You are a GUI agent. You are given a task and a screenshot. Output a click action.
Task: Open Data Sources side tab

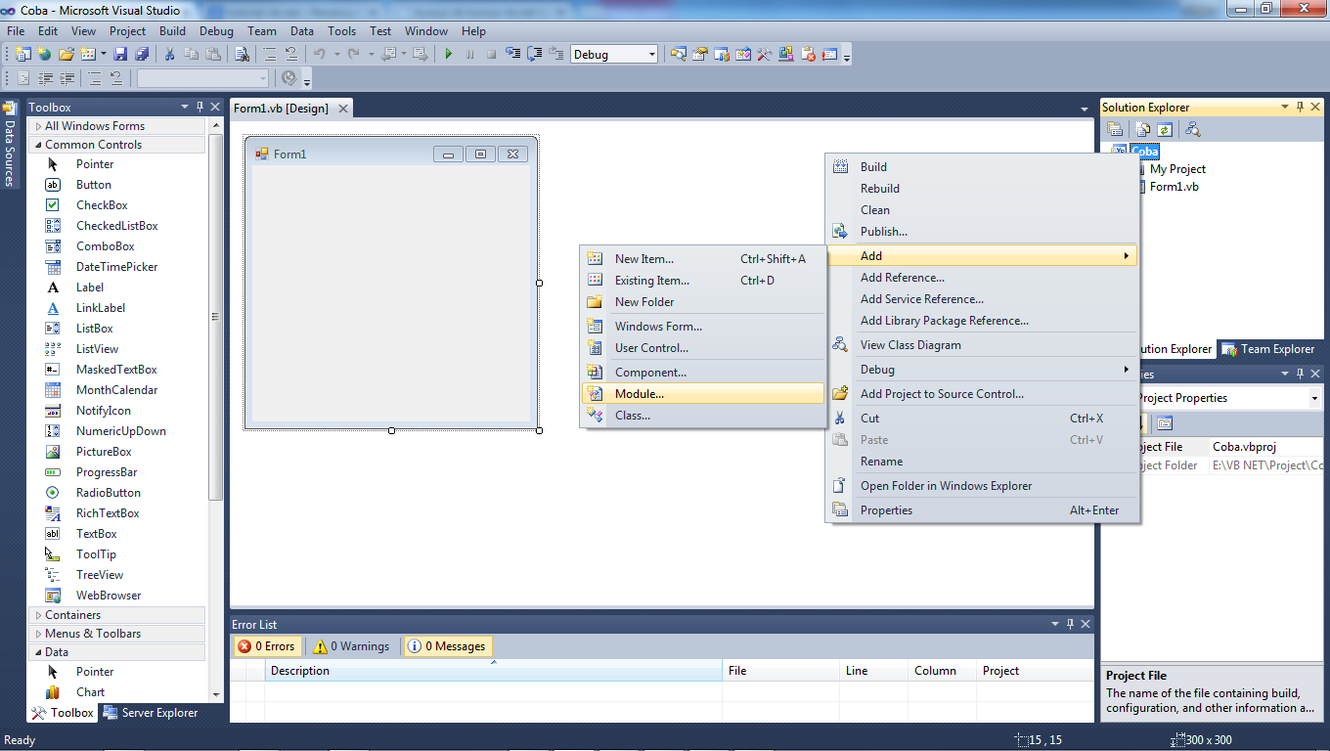click(10, 144)
